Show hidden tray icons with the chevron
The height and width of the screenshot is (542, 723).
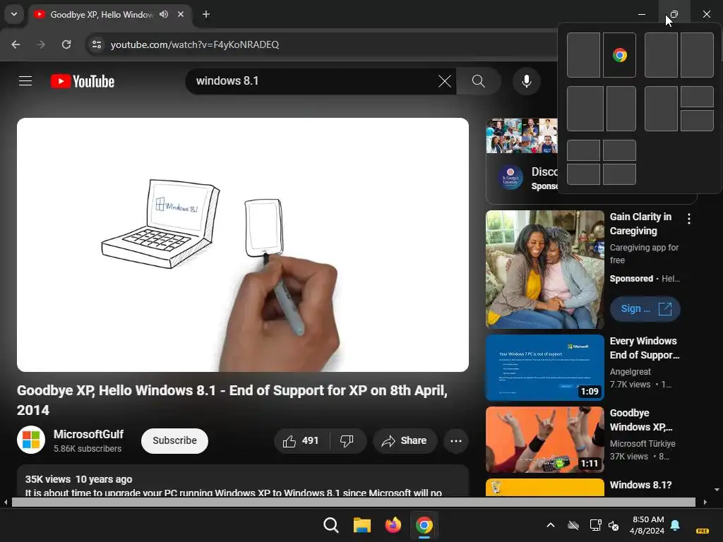pyautogui.click(x=551, y=525)
